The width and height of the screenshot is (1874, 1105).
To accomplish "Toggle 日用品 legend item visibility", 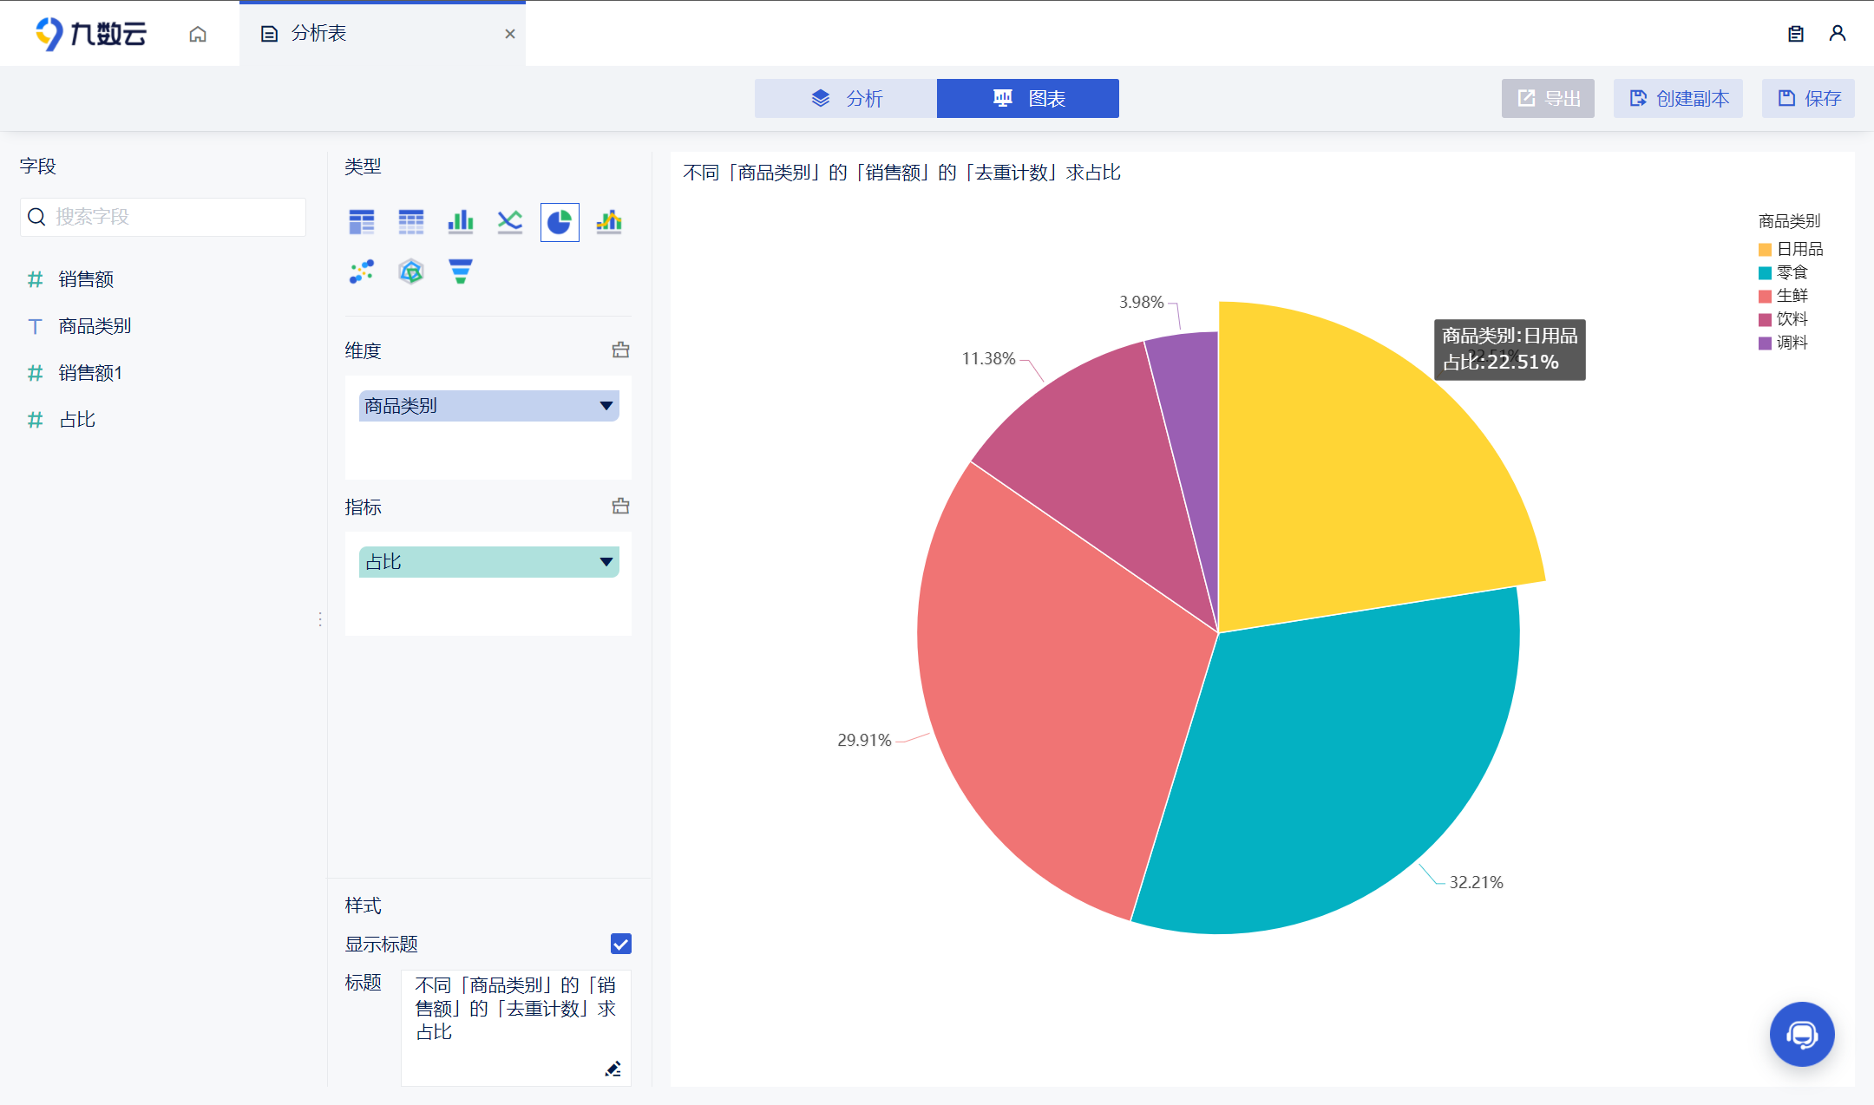I will [1791, 249].
